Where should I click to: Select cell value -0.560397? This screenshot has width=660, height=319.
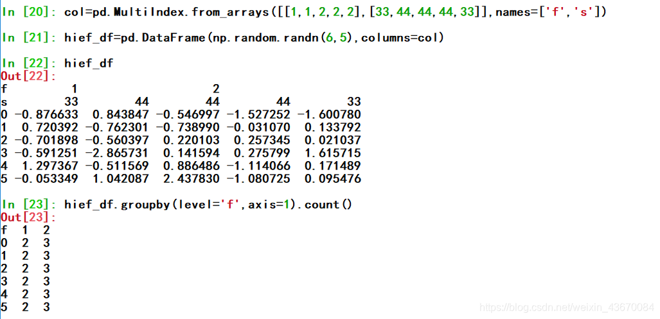(117, 141)
